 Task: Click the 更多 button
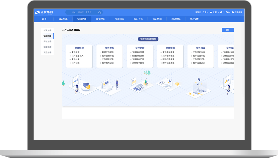pos(228,30)
